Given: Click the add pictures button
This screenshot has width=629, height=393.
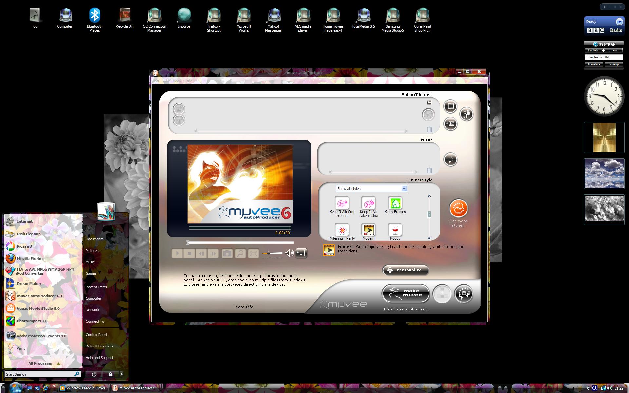Looking at the screenshot, I should coord(450,124).
